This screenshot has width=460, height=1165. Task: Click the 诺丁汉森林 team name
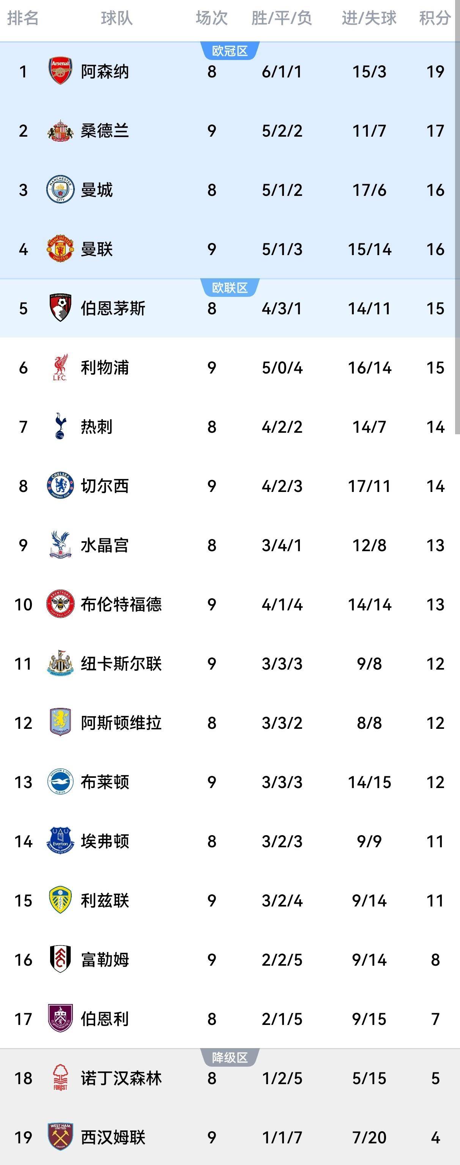pos(121,1078)
